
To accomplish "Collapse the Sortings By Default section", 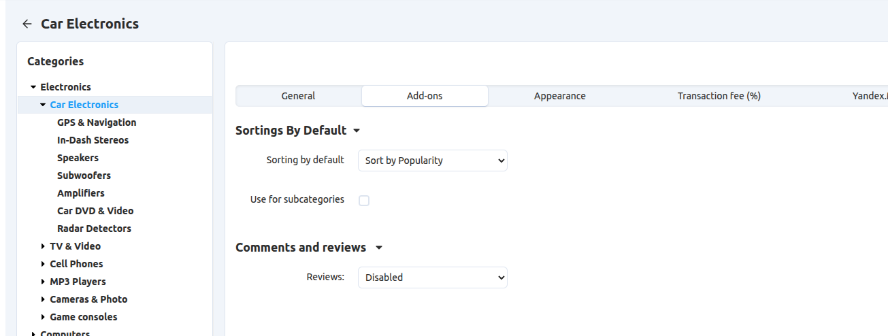I will point(357,131).
